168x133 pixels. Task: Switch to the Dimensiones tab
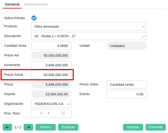pyautogui.click(x=36, y=4)
